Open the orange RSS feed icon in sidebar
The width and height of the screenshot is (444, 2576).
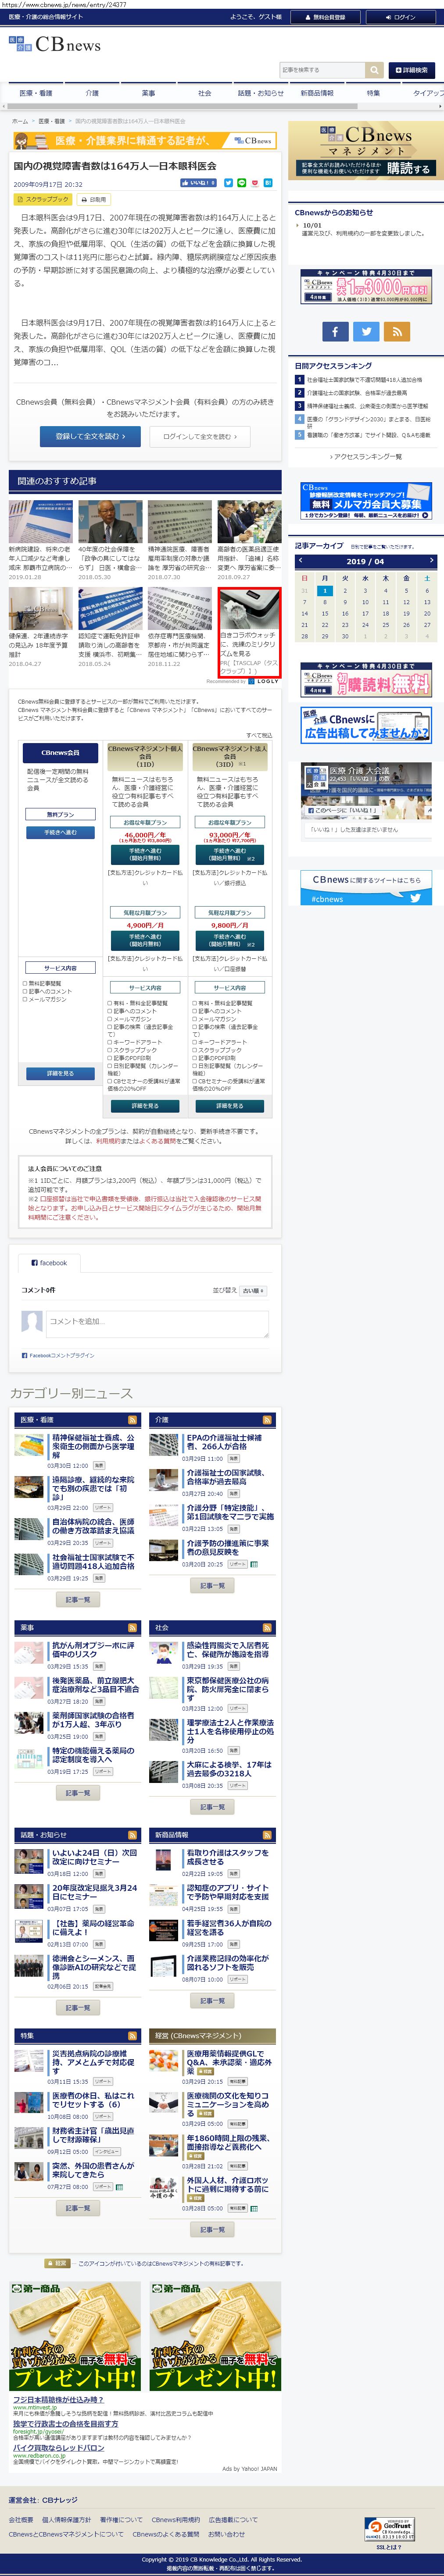397,331
